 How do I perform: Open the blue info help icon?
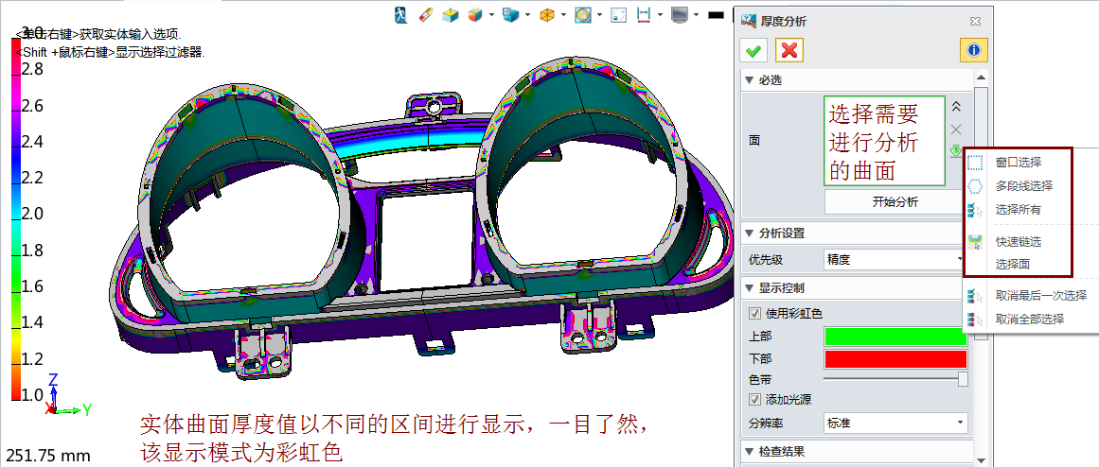click(x=974, y=51)
